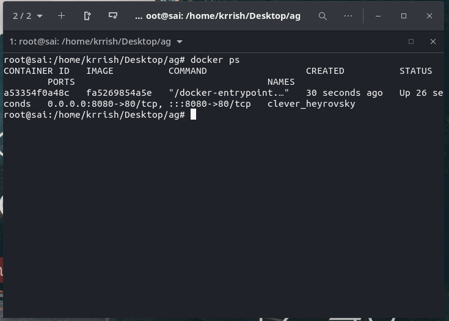Screen dimensions: 449x321
Task: Close the terminal window
Action: tap(429, 16)
